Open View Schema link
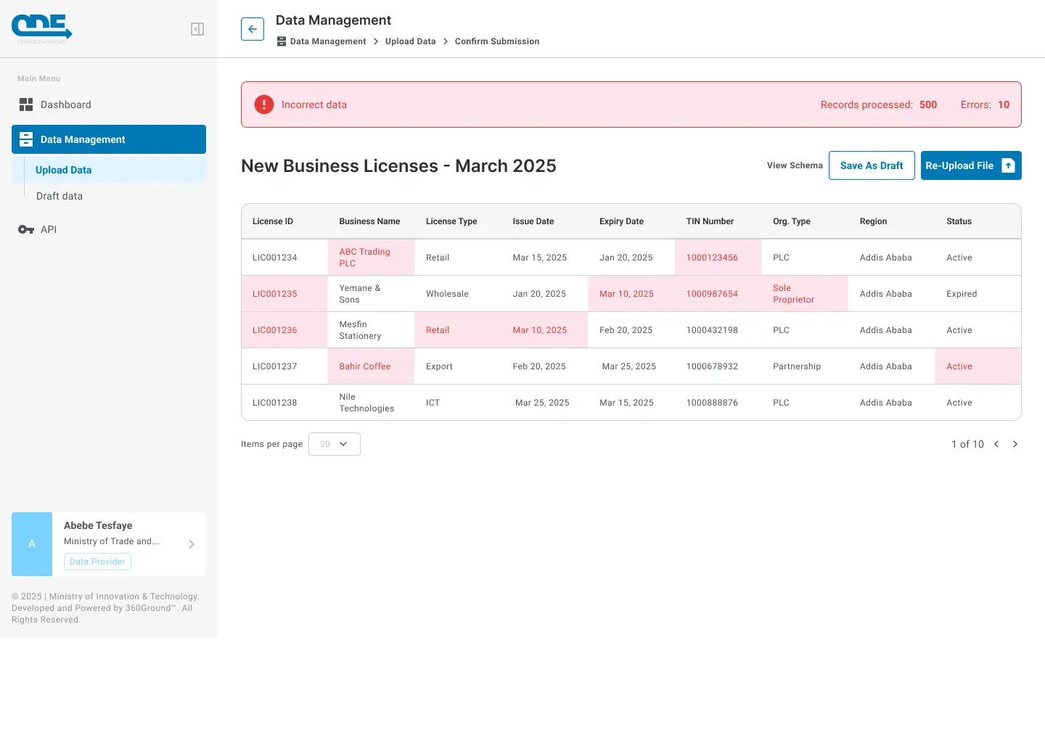This screenshot has width=1045, height=743. 795,165
